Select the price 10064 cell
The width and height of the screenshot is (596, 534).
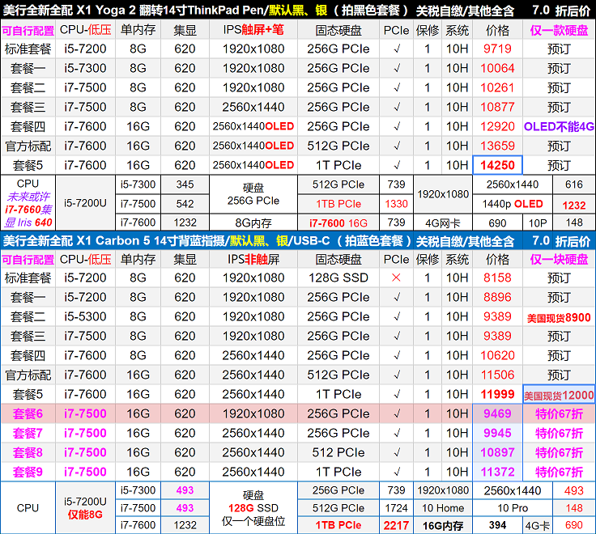click(497, 68)
